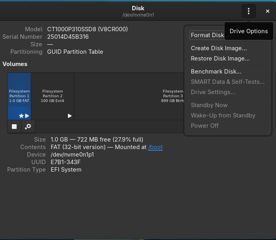The height and width of the screenshot is (240, 276).
Task: Select Partition 3 899 GB Btrfs volume
Action: point(129,96)
